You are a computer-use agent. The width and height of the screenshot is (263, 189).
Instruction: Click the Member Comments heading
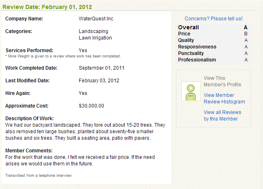tap(29, 151)
